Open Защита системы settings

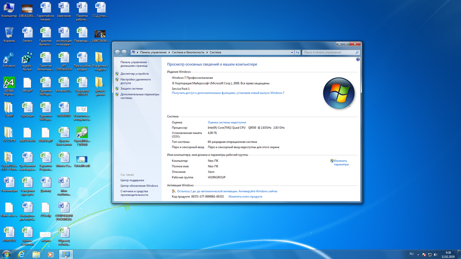point(131,88)
